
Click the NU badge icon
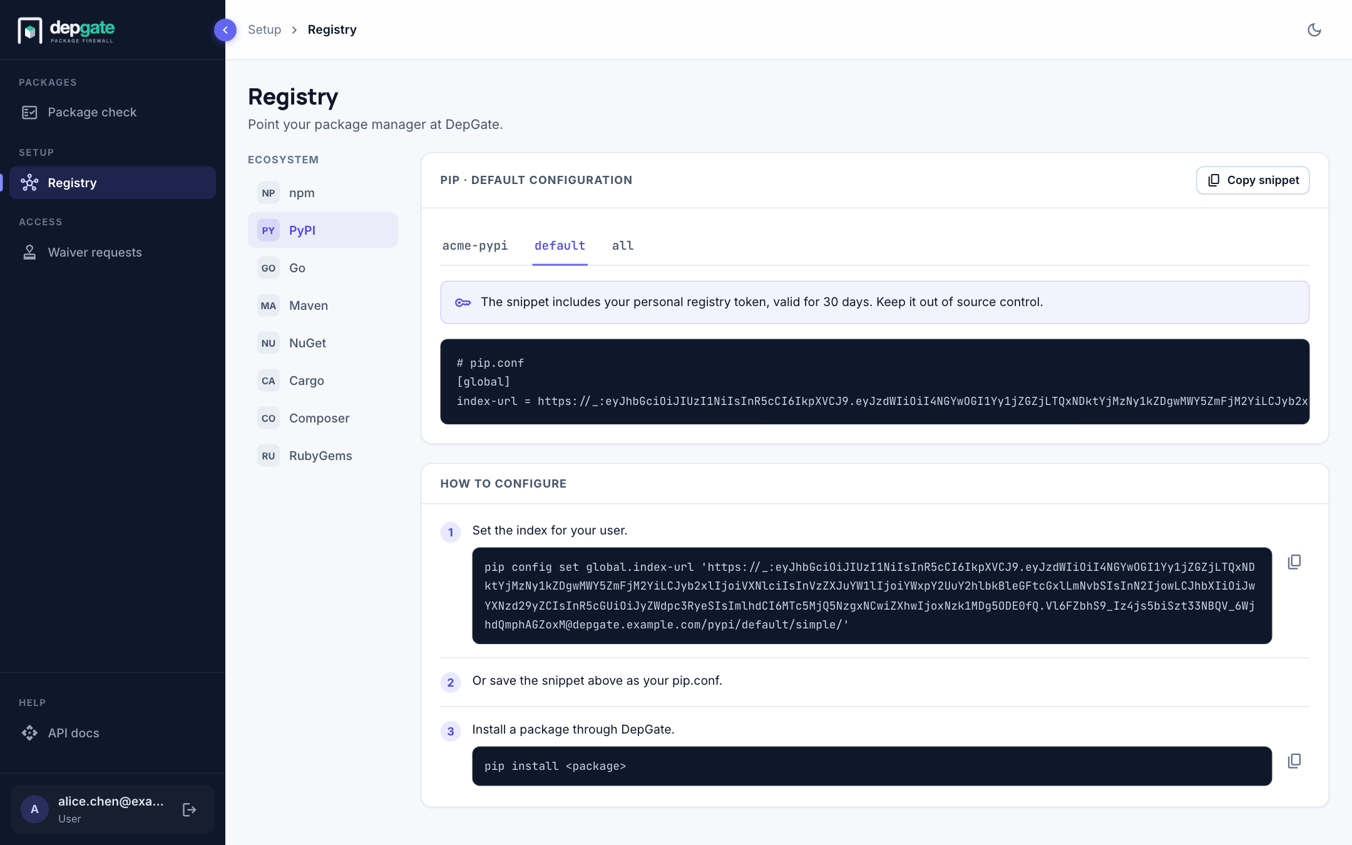269,343
